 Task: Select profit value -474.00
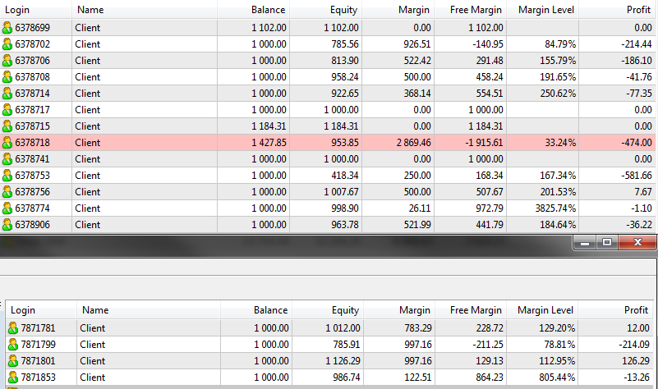pyautogui.click(x=637, y=143)
